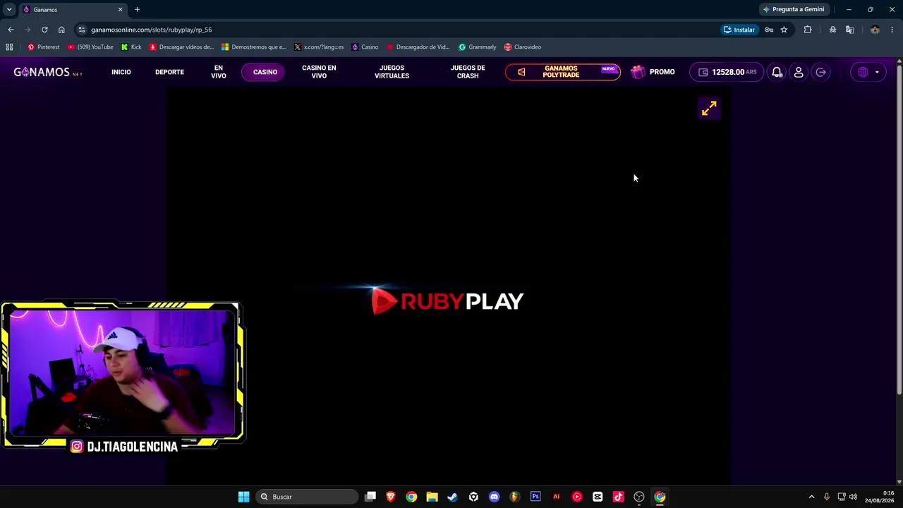The width and height of the screenshot is (903, 508).
Task: Open the browser home page
Action: [x=61, y=30]
